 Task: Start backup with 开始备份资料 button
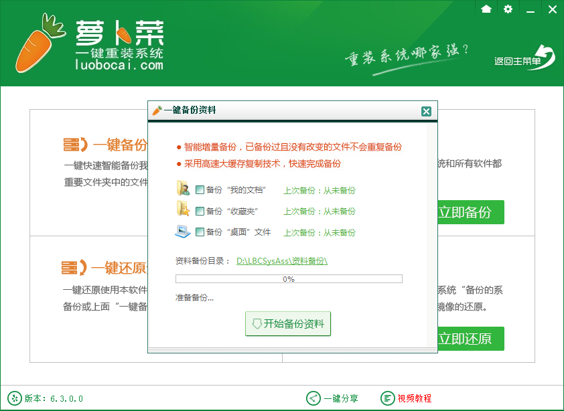pos(288,323)
